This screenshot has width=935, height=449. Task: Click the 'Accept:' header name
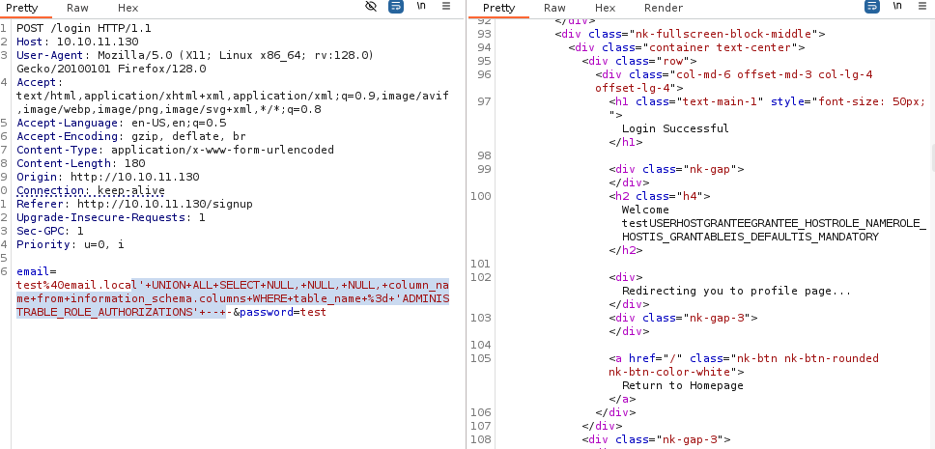(40, 82)
